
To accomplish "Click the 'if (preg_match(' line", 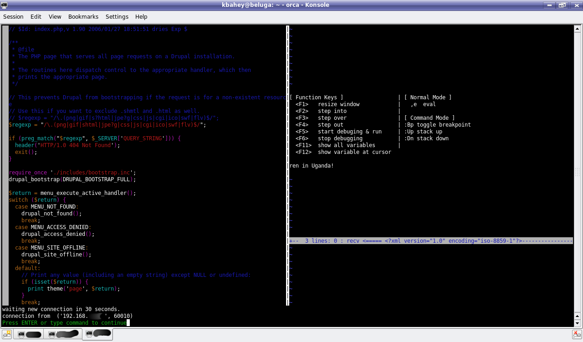I will (95, 138).
